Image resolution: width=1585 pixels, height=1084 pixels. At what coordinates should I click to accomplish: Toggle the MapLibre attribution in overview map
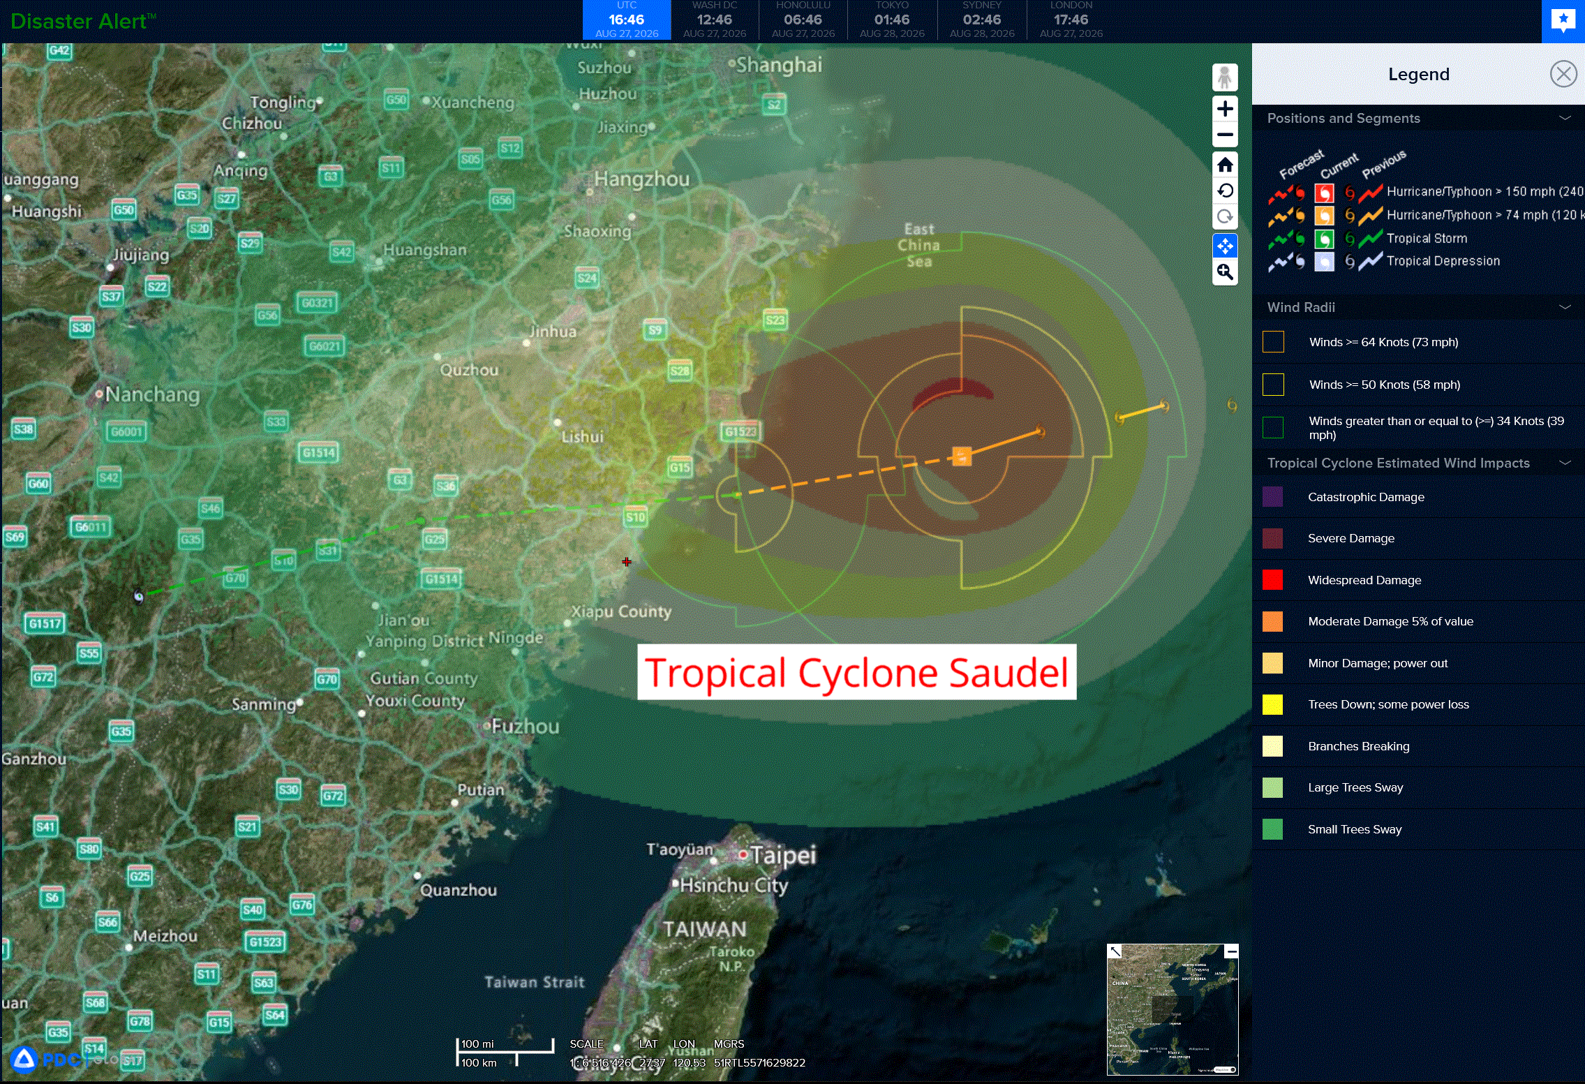click(1233, 1070)
